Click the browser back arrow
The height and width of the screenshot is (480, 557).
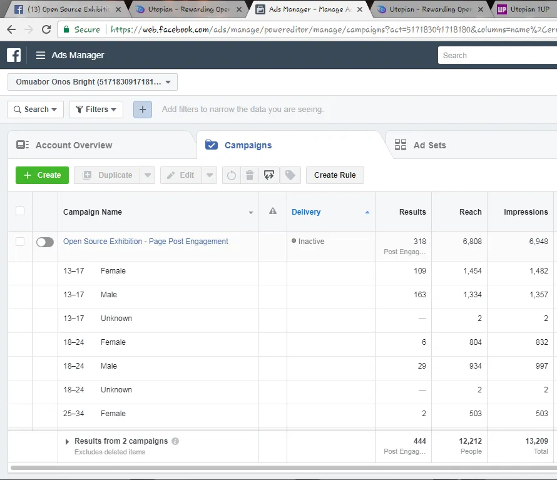pos(11,29)
